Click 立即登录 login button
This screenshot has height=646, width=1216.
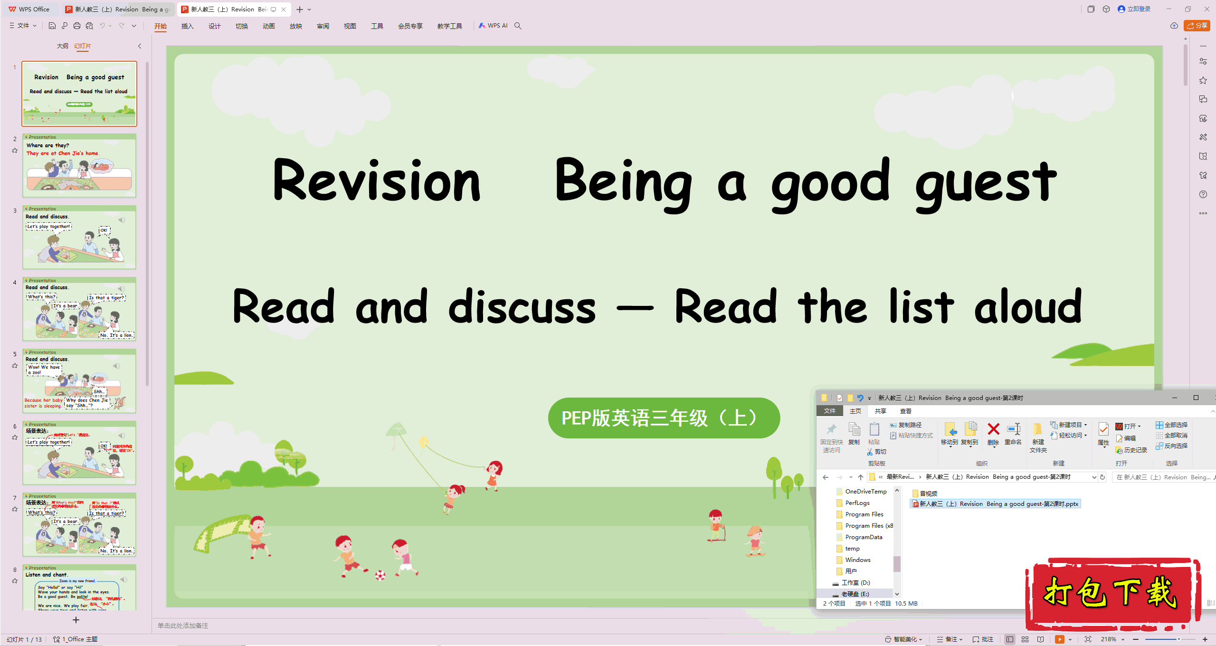[1134, 9]
